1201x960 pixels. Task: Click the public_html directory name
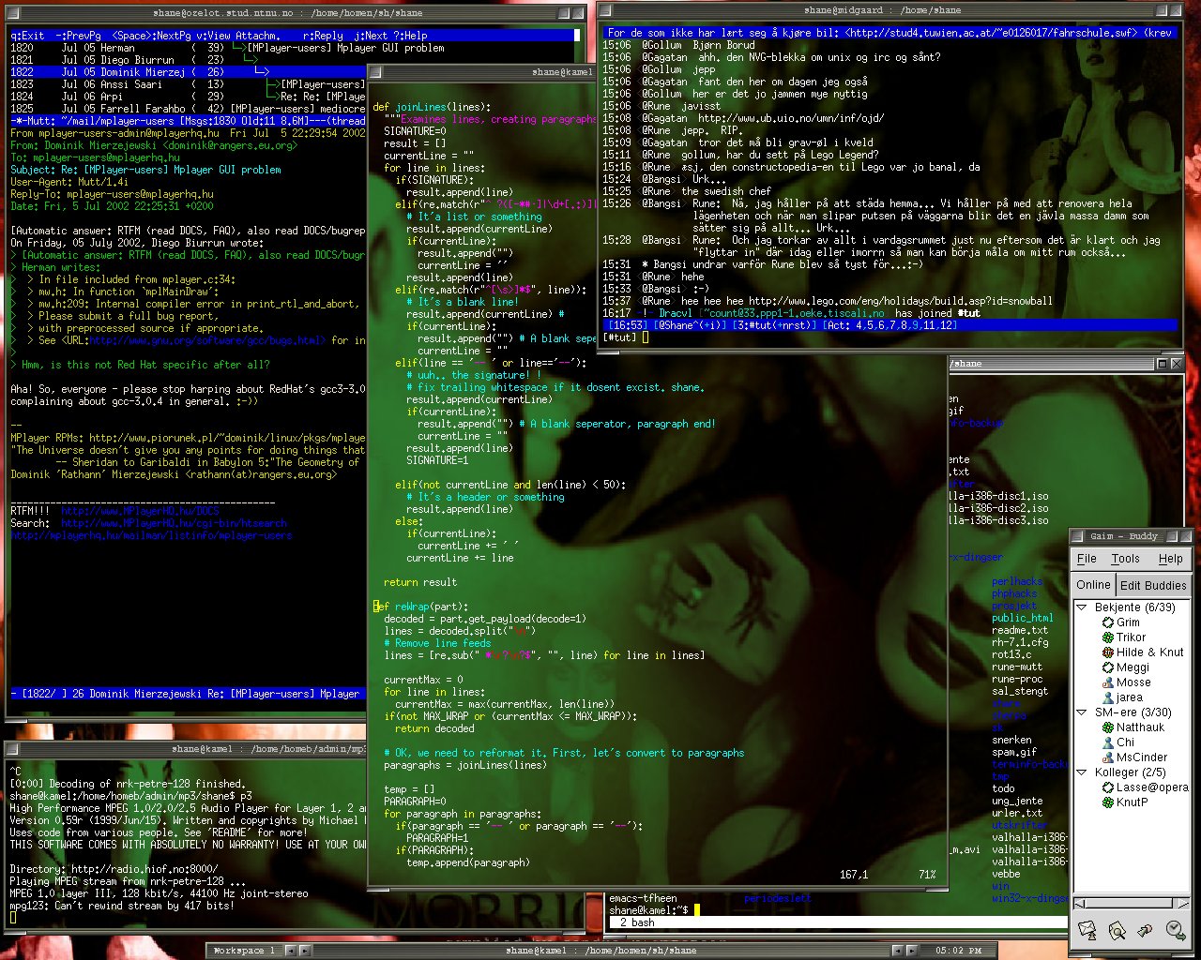coord(1023,618)
